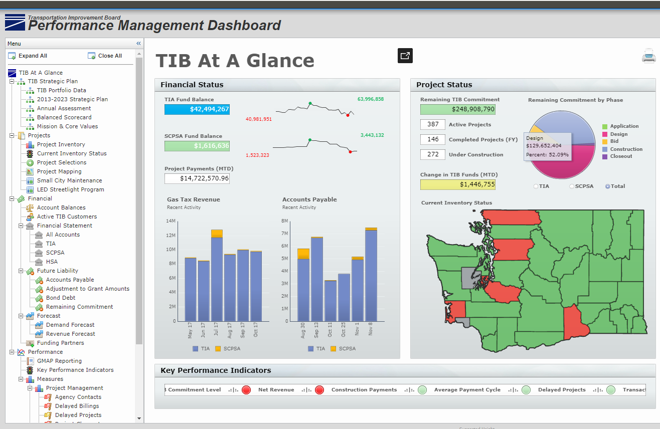660x429 pixels.
Task: Click the Jul 17 gas tax revenue bar
Action: click(217, 276)
